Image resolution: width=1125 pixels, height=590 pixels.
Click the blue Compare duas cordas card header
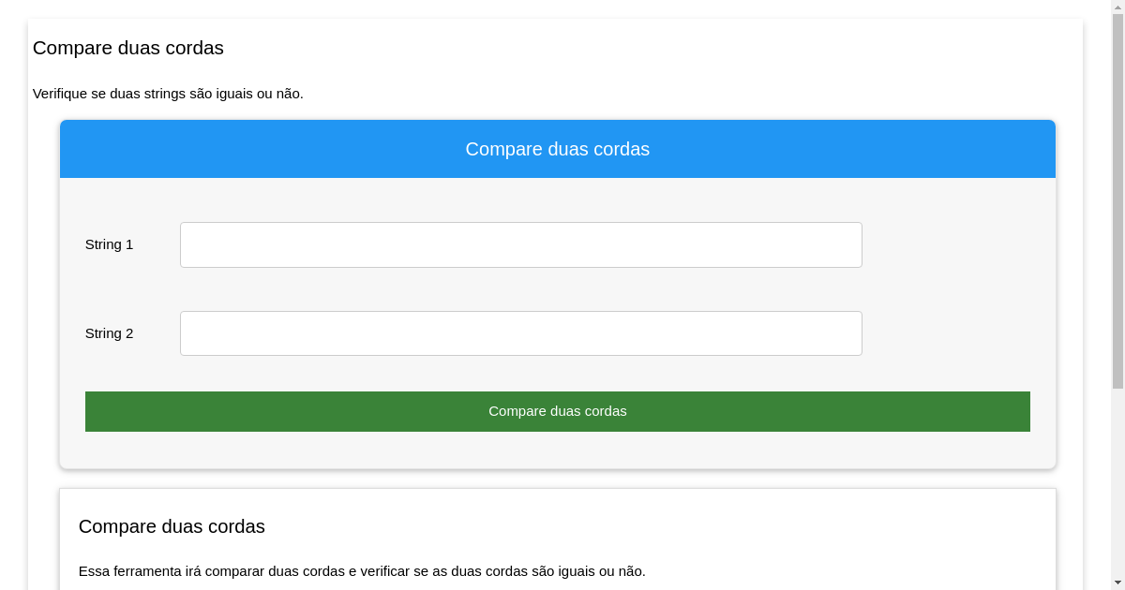pyautogui.click(x=557, y=149)
